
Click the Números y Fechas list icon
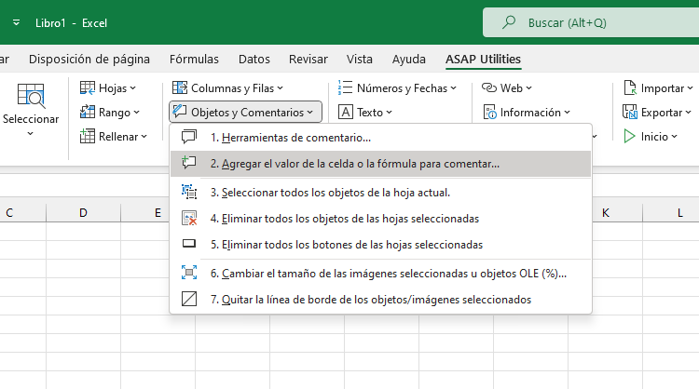(x=345, y=87)
